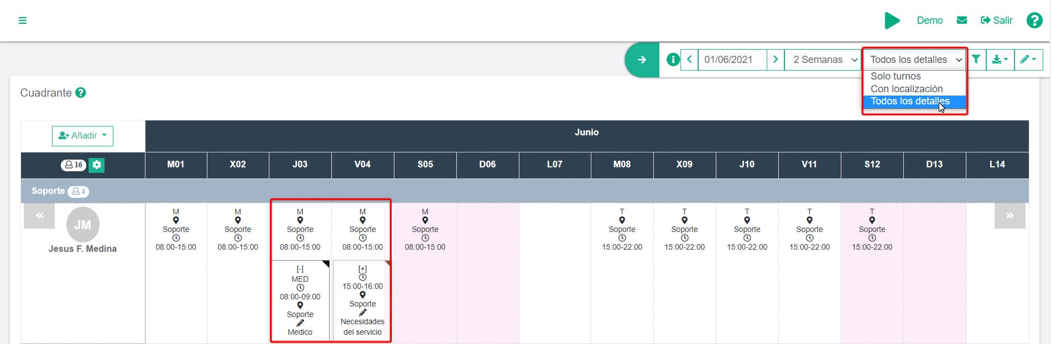Image resolution: width=1051 pixels, height=344 pixels.
Task: Expand the pencil edit dropdown
Action: point(1028,60)
